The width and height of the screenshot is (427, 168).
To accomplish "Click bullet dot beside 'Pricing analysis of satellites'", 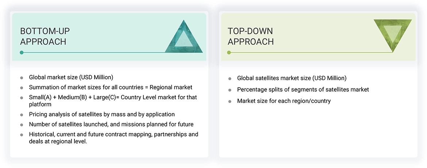I will coord(22,115).
